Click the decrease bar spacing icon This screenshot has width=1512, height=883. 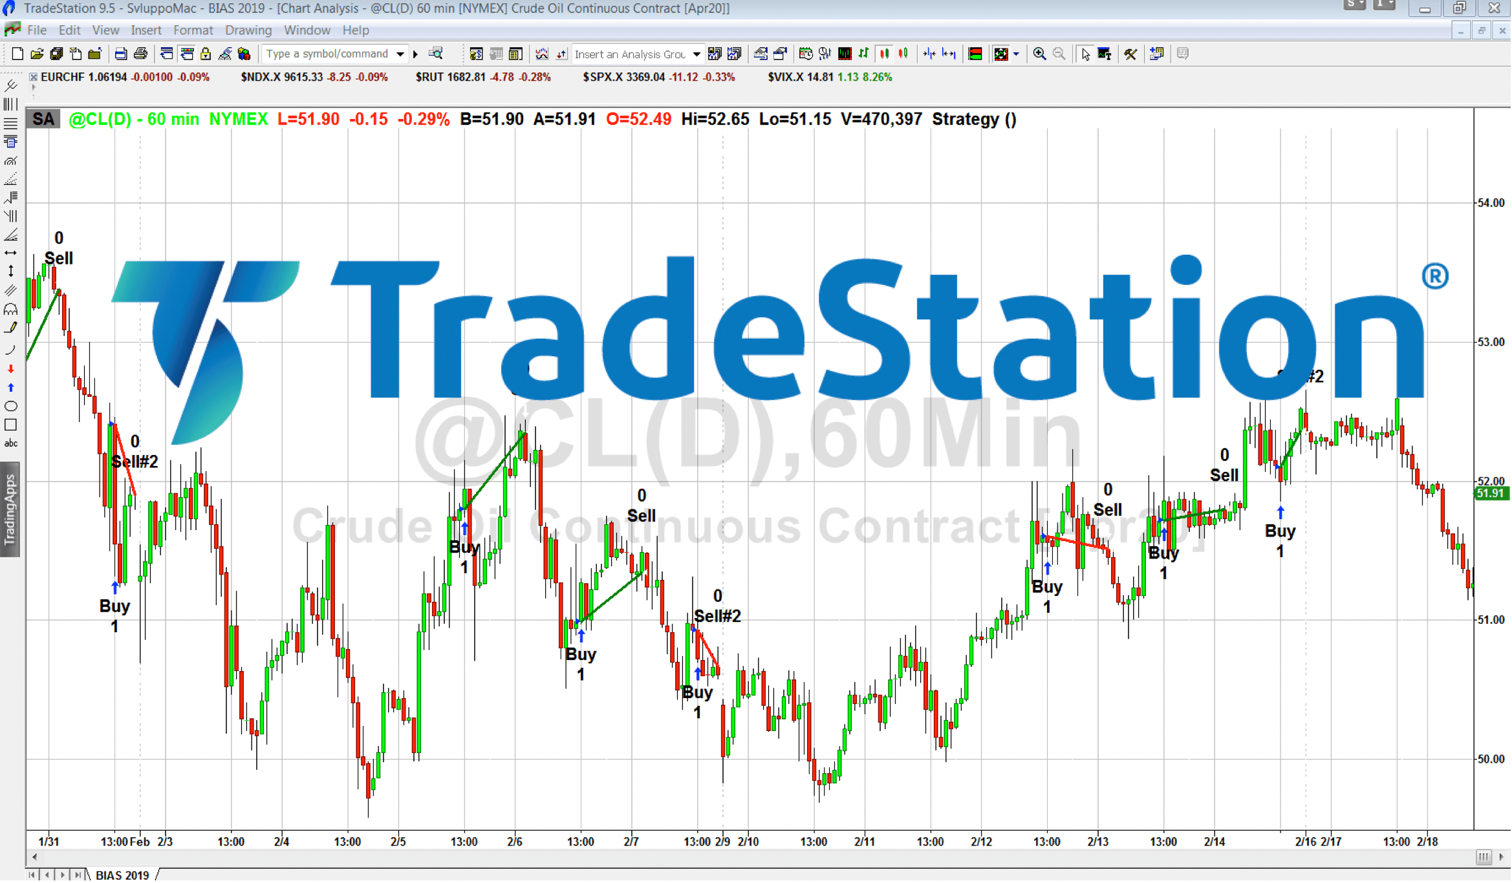point(929,54)
